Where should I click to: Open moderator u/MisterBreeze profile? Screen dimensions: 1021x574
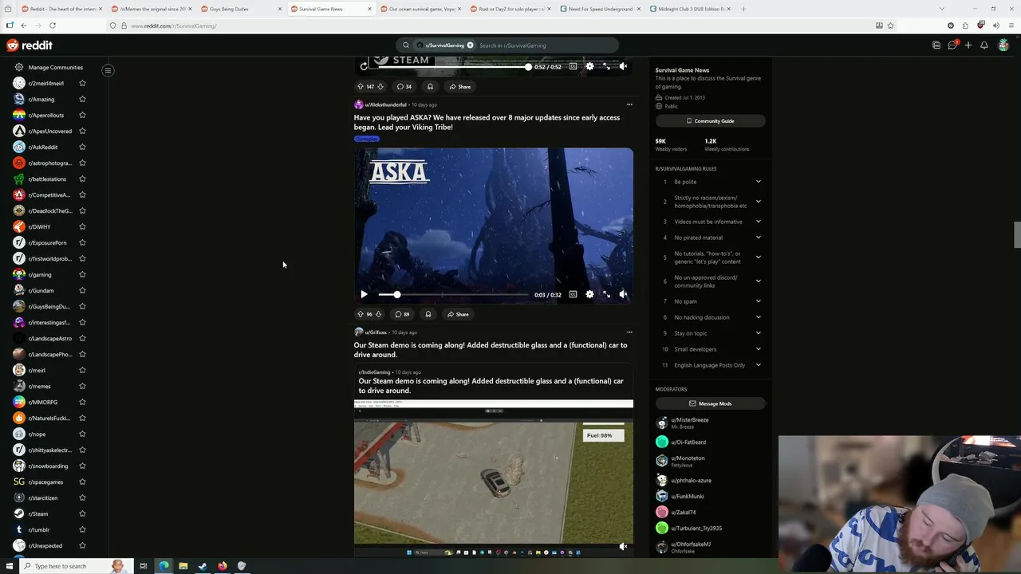(x=690, y=420)
